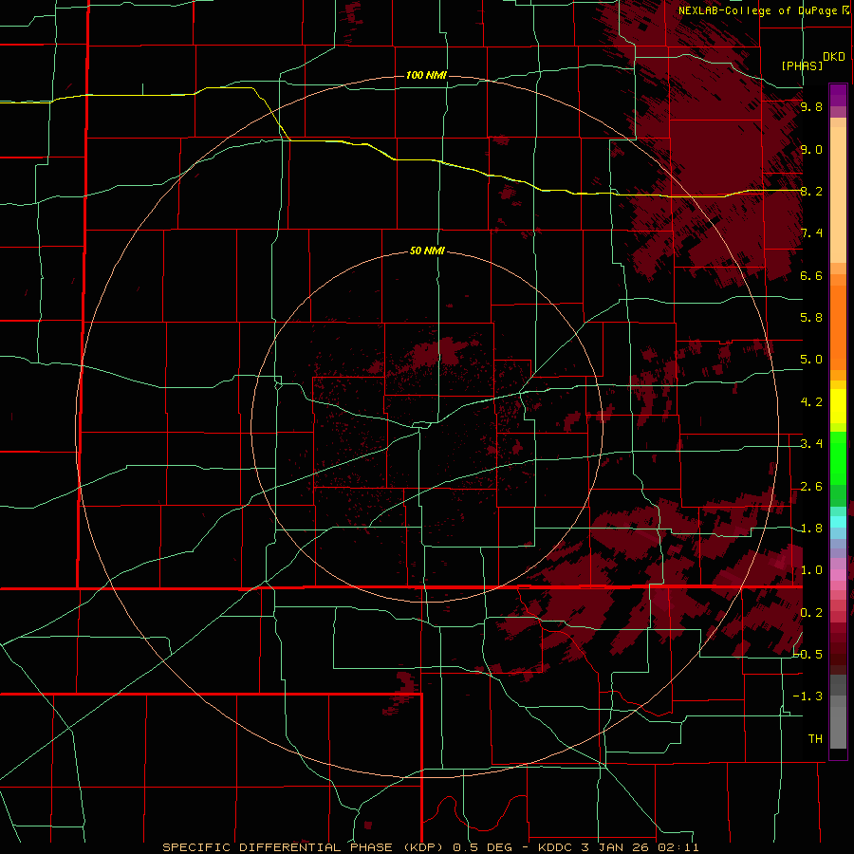Image resolution: width=854 pixels, height=854 pixels.
Task: Click the purple top segment of the color bar
Action: 838,95
